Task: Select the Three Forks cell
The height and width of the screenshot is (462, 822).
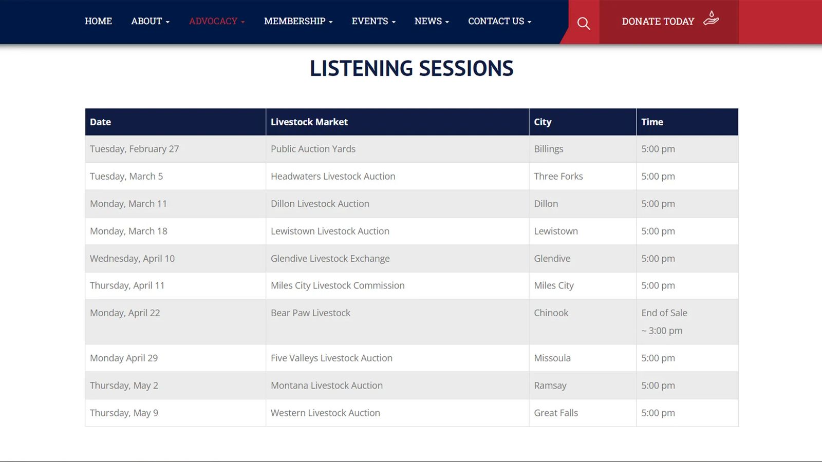Action: tap(583, 176)
